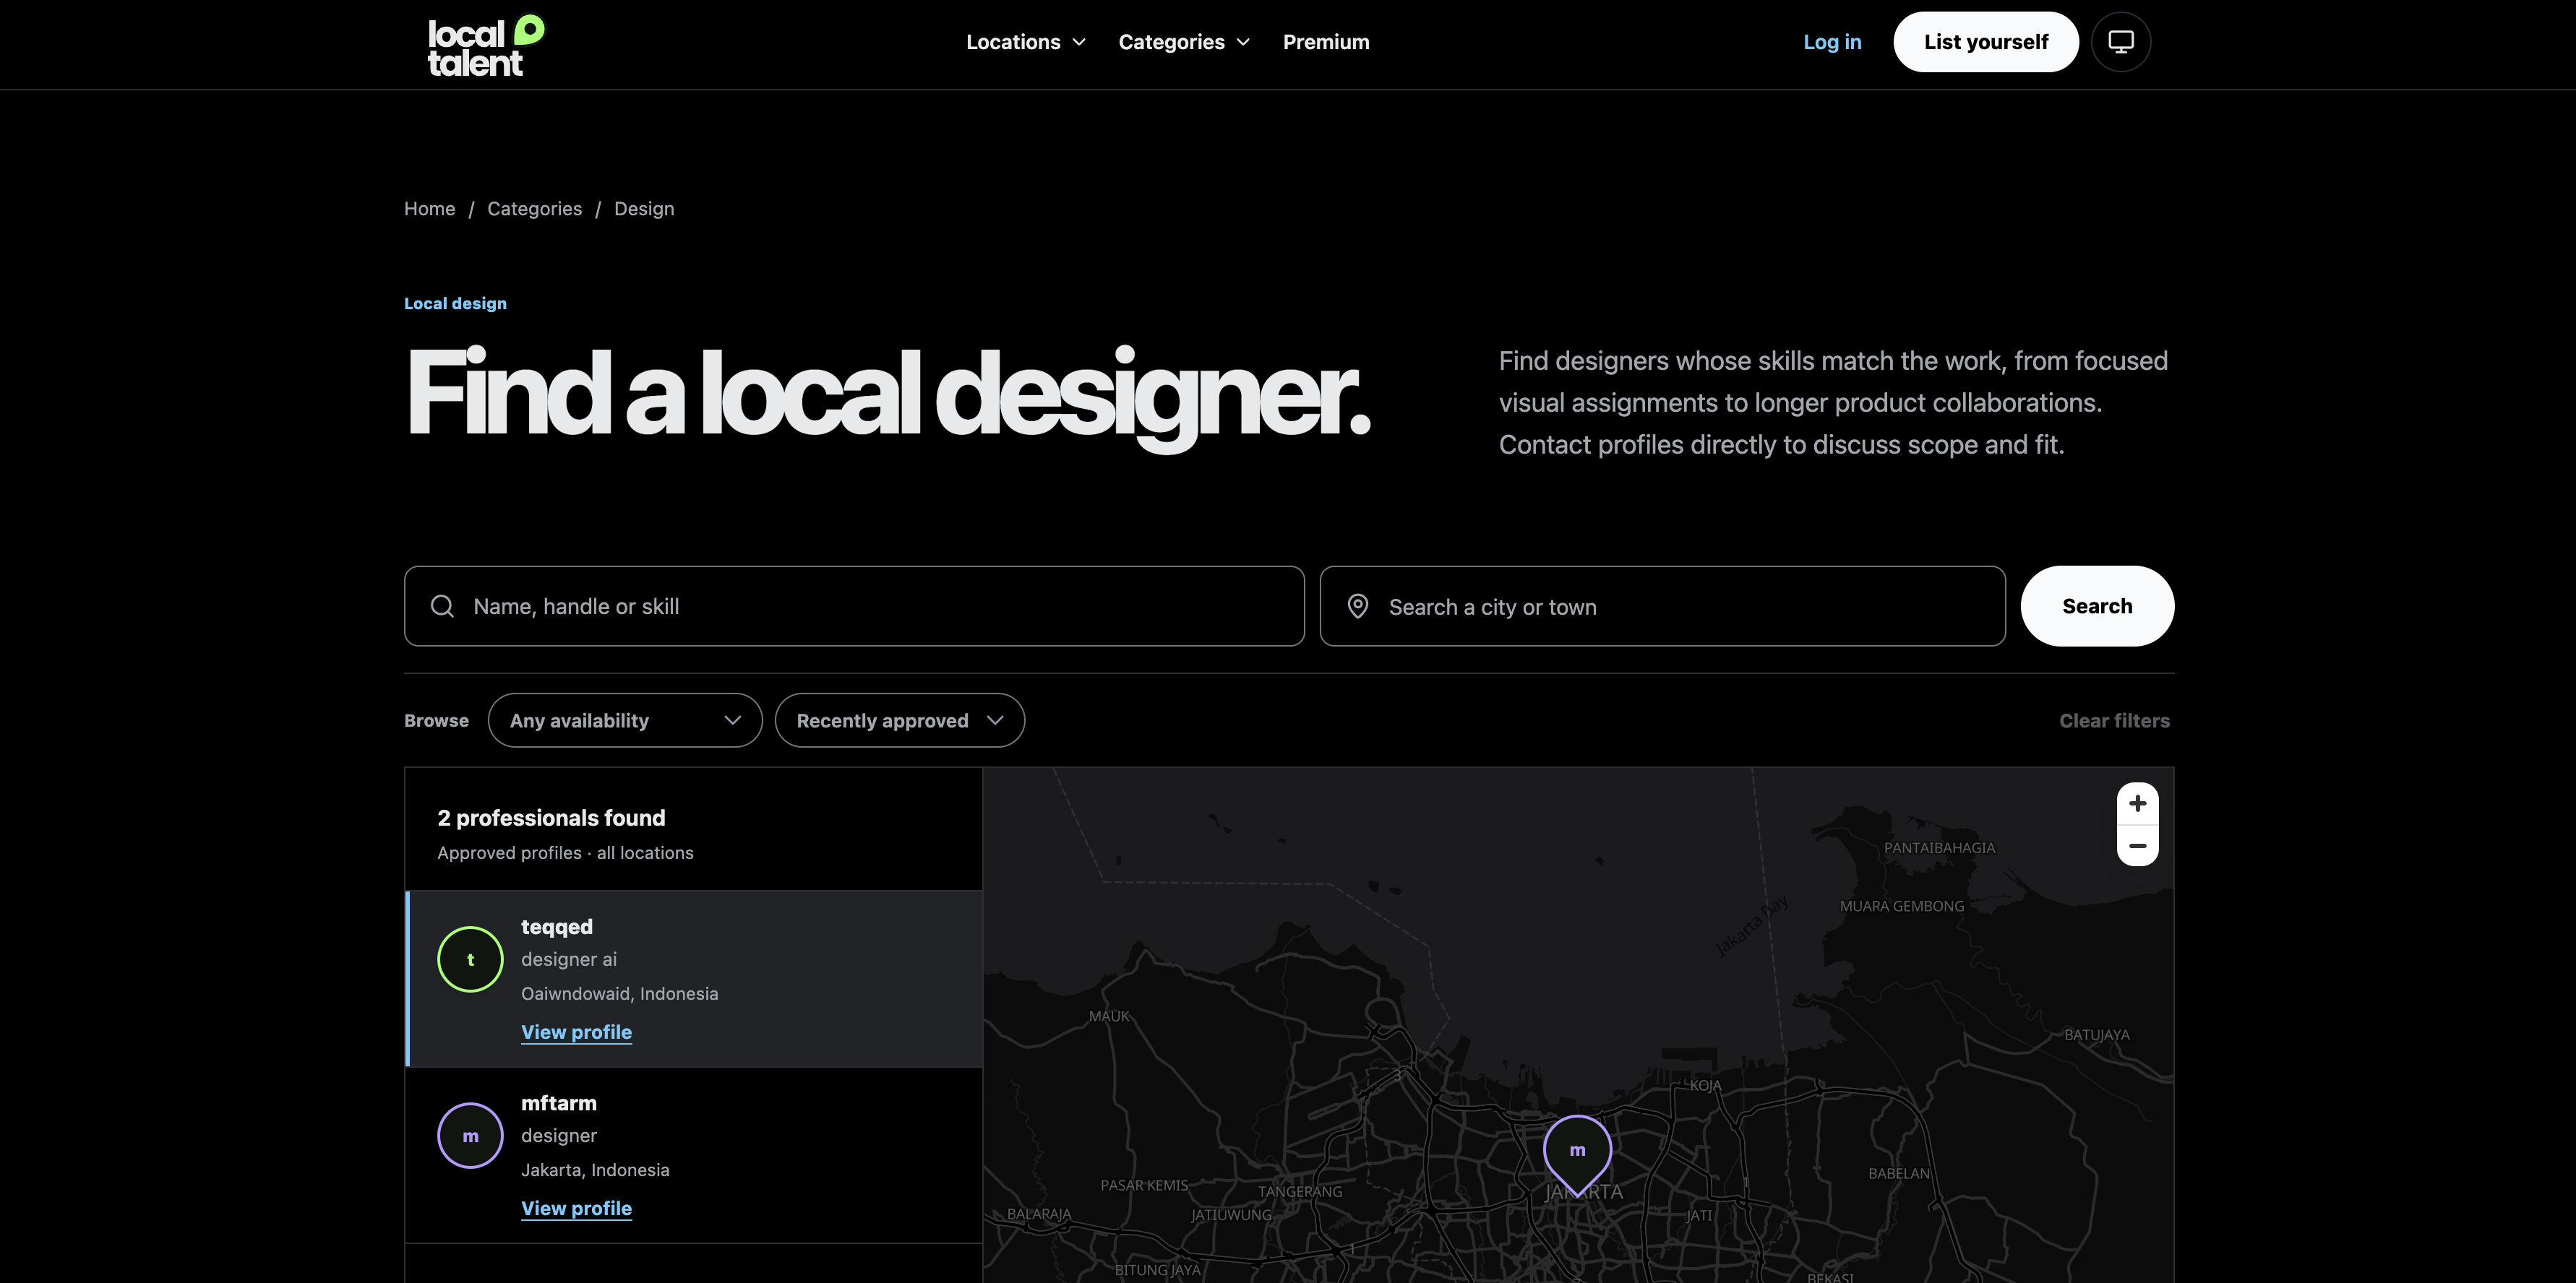Focus the Name, handle or skill field
Screen dimensions: 2576x1283
click(x=854, y=607)
